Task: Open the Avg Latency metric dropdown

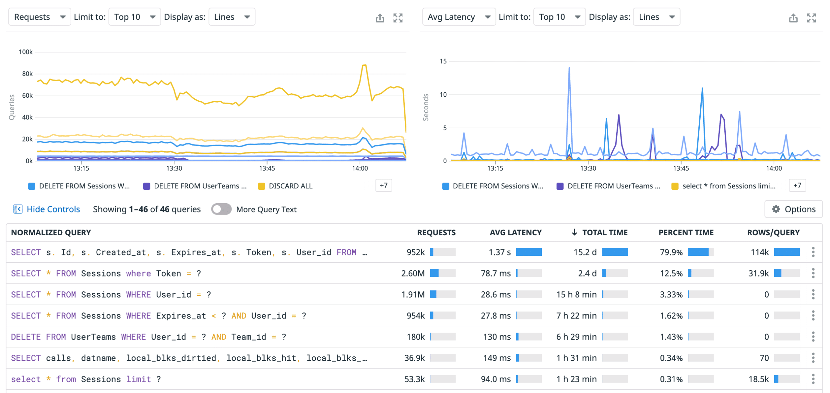Action: coord(458,17)
